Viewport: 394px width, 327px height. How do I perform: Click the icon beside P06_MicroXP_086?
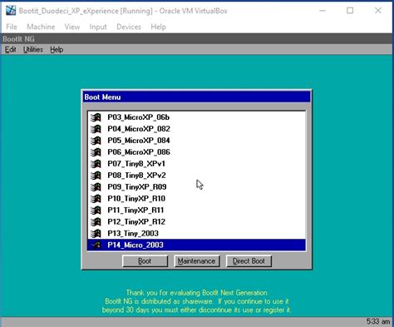click(x=96, y=152)
